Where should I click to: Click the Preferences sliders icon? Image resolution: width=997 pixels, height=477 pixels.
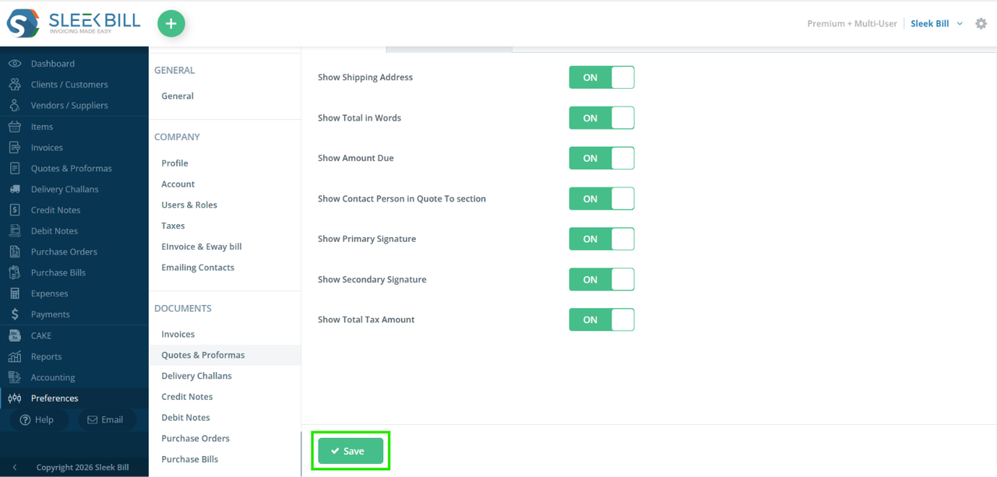(15, 398)
